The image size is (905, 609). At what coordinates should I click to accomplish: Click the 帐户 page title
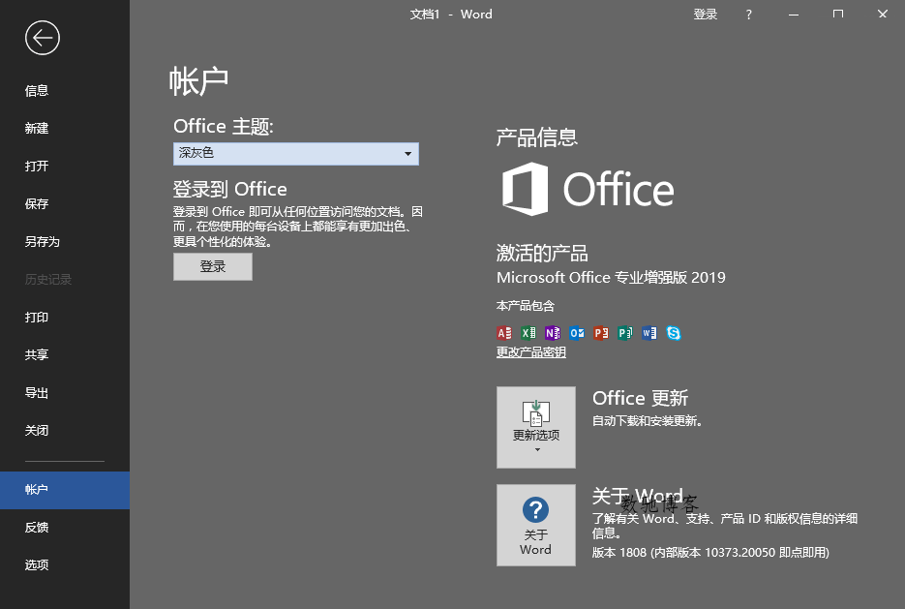pos(199,80)
